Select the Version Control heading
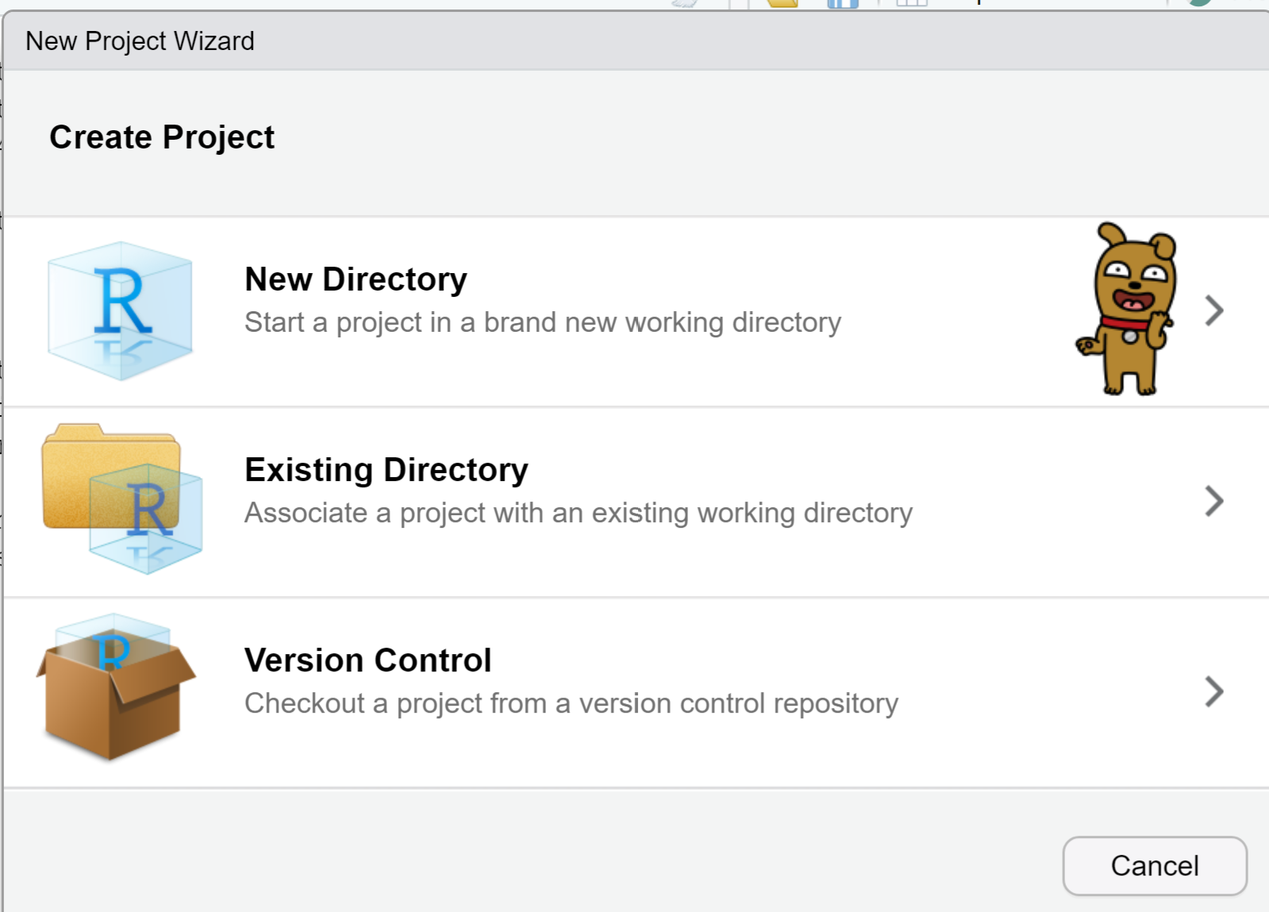The height and width of the screenshot is (912, 1269). click(x=368, y=660)
